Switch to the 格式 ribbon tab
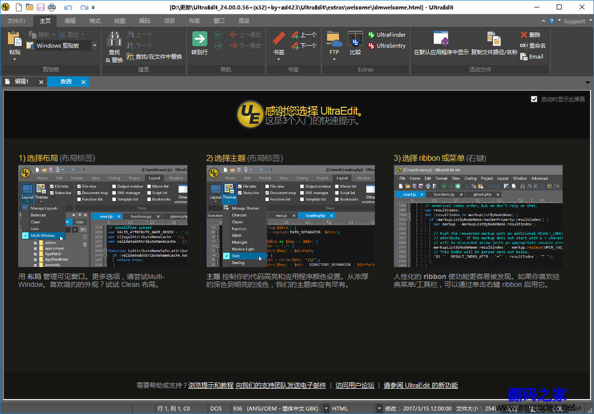Viewport: 594px width, 414px height. point(95,21)
